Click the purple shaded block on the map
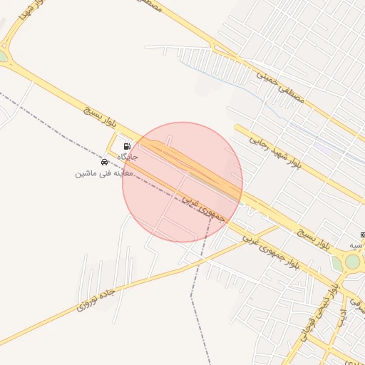Image resolution: width=365 pixels, height=365 pixels. (322, 148)
